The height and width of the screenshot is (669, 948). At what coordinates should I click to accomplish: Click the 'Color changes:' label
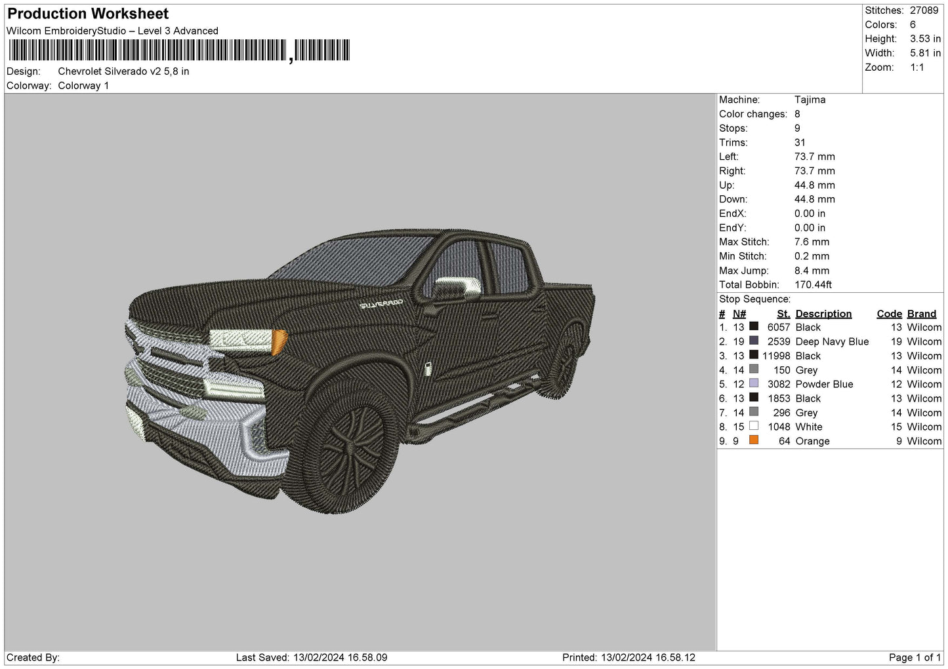point(752,114)
